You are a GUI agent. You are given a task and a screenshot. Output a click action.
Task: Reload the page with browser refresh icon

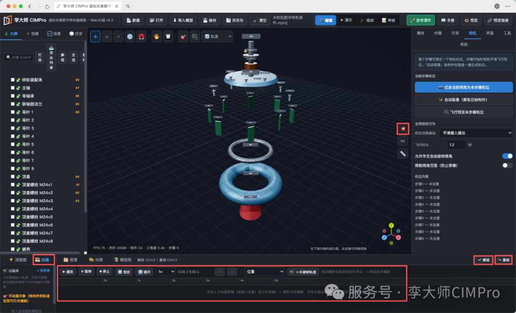pyautogui.click(x=47, y=6)
